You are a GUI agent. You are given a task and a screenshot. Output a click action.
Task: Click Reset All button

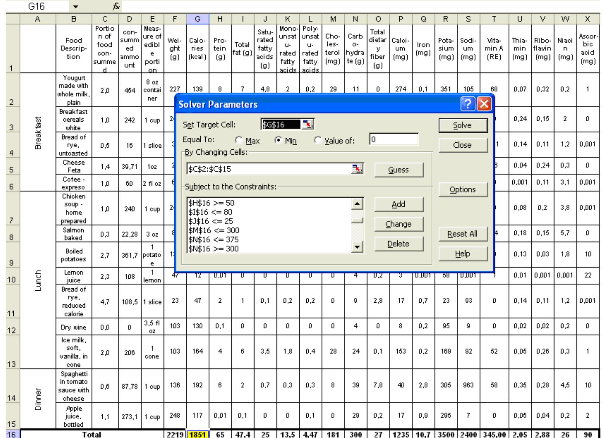pos(463,234)
